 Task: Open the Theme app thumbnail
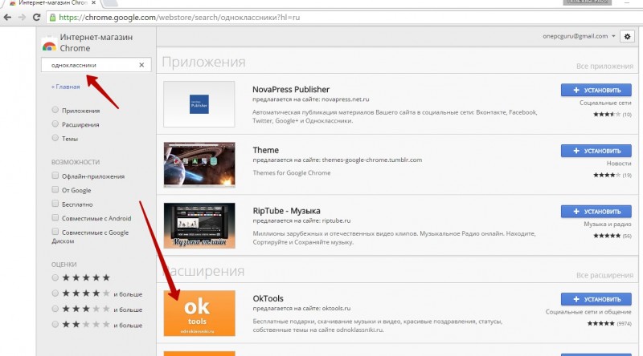coord(199,164)
